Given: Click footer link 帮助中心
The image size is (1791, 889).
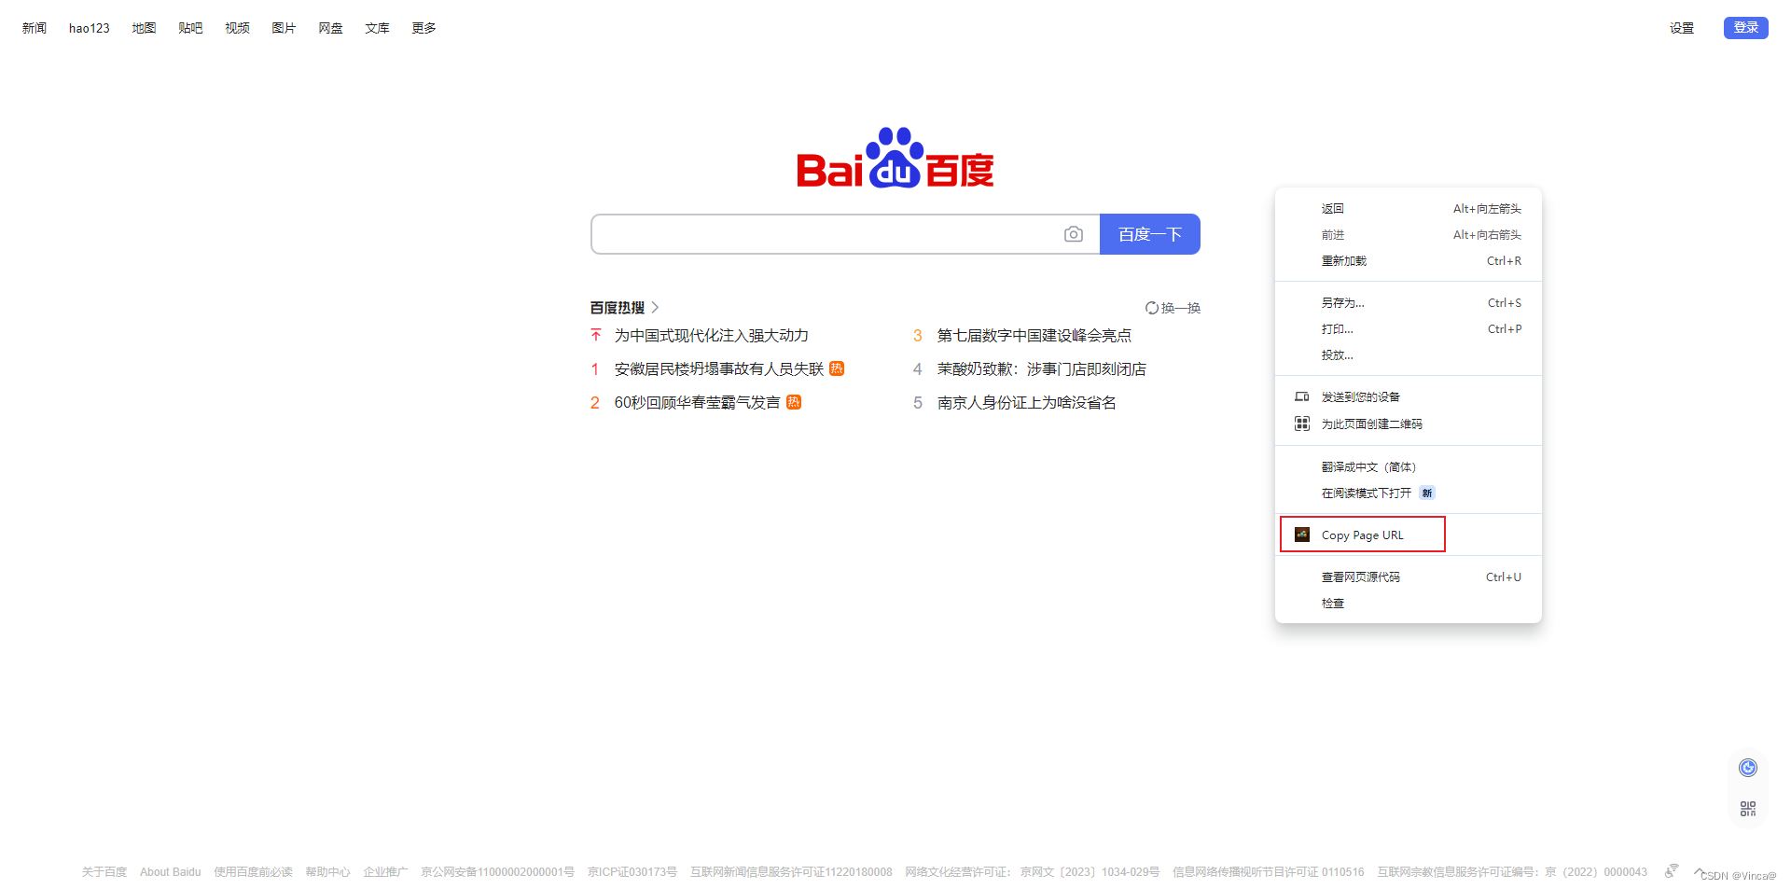Looking at the screenshot, I should point(328,872).
